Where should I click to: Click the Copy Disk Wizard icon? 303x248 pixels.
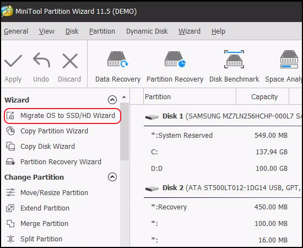coord(10,147)
